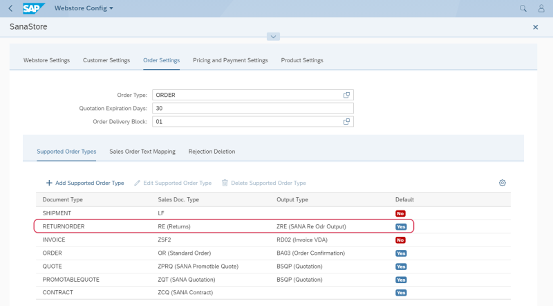
Task: Click the SAP logo
Action: [35, 8]
